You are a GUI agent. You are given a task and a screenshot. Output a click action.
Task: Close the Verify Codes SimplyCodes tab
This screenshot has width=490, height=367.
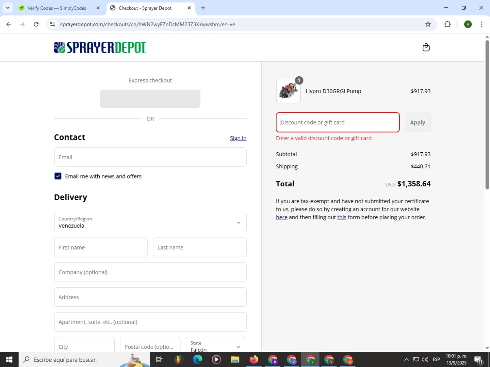[98, 8]
